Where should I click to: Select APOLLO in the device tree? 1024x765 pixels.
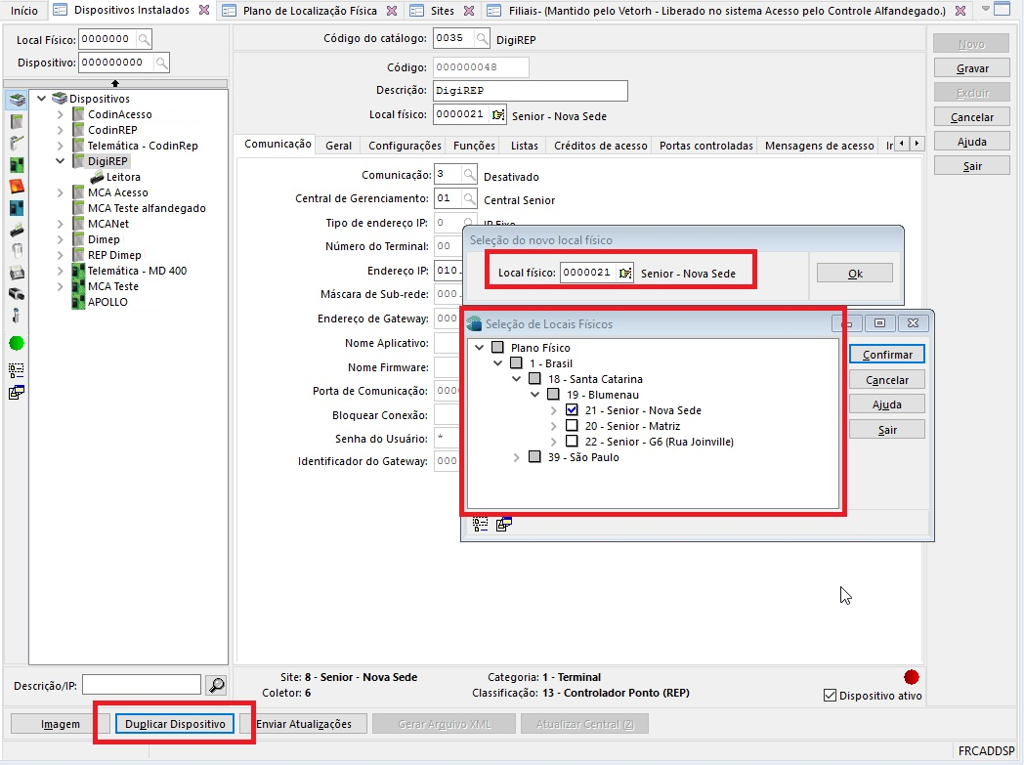pyautogui.click(x=107, y=302)
